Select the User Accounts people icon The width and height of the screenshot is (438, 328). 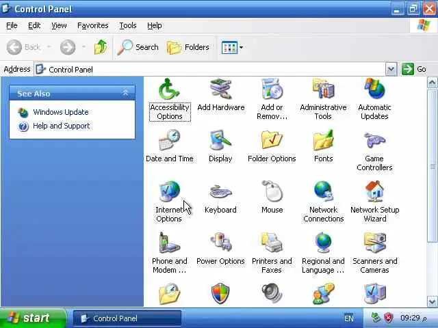323,294
